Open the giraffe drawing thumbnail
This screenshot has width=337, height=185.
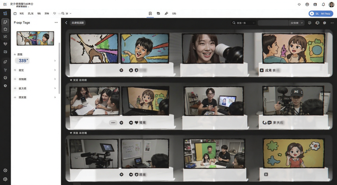pyautogui.click(x=94, y=48)
